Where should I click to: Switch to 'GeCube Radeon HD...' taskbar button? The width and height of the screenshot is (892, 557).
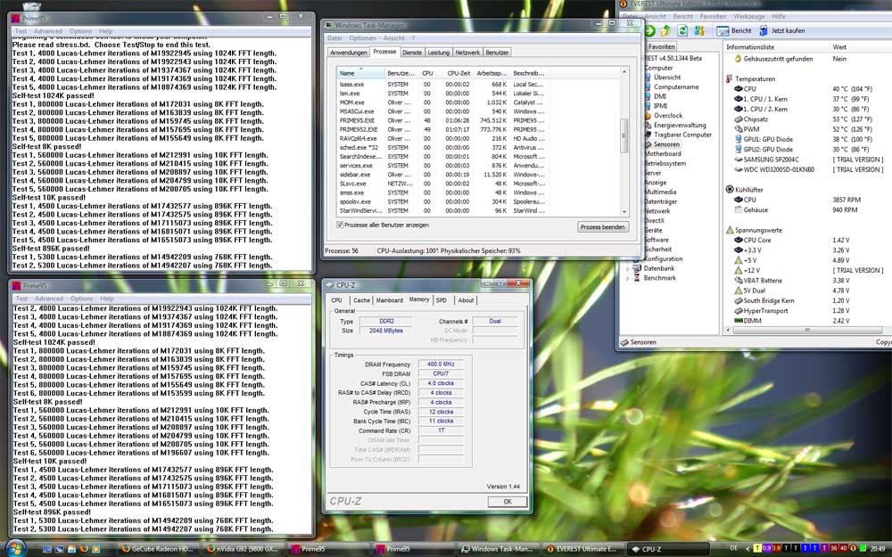(157, 549)
